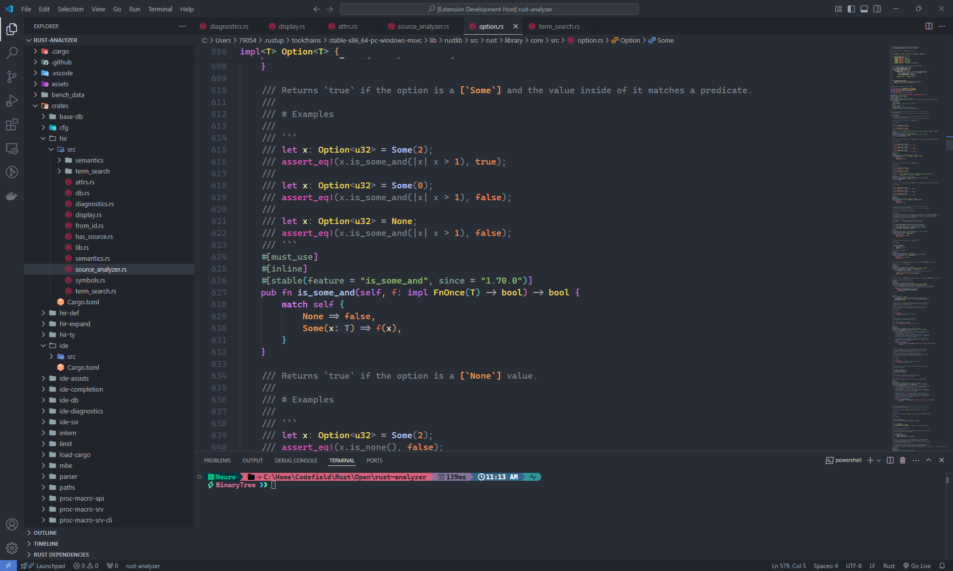Open the File menu

click(26, 9)
